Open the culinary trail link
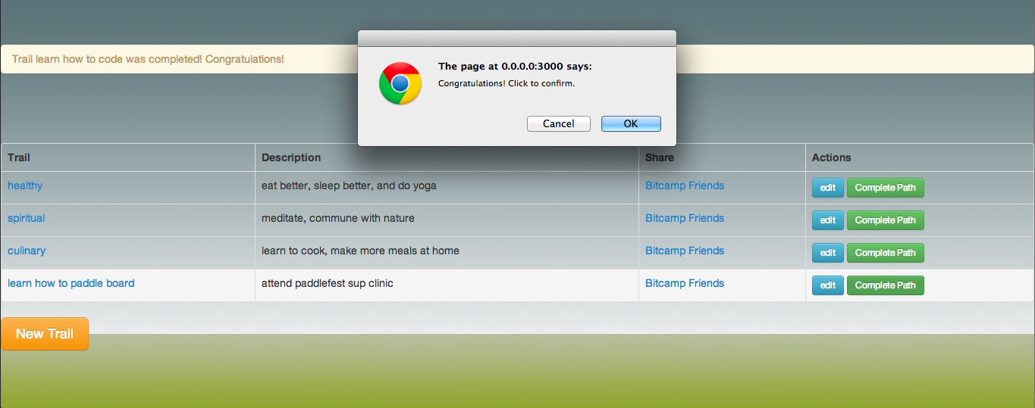Screen dimensions: 1035x408 [x=27, y=251]
